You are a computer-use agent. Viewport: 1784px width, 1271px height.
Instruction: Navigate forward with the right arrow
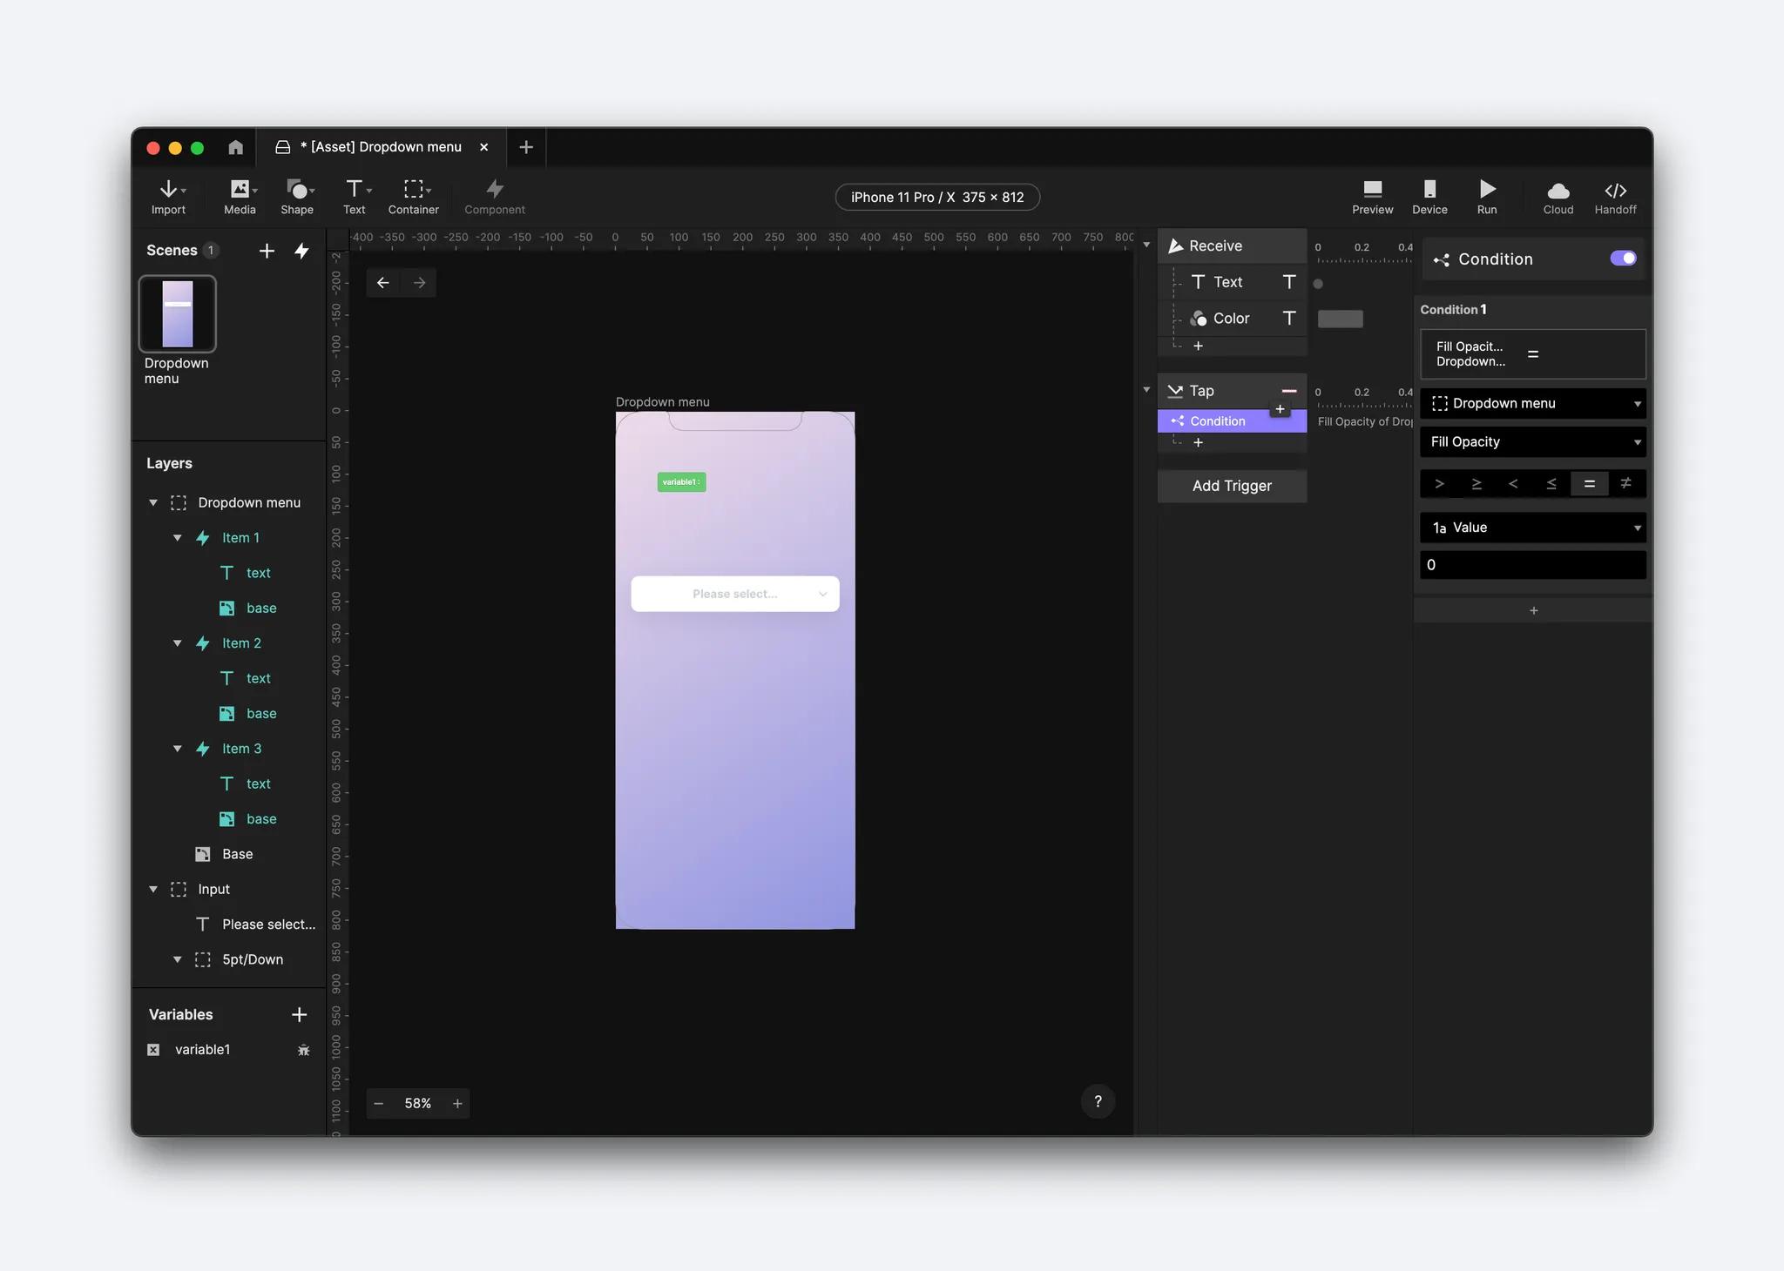tap(419, 283)
